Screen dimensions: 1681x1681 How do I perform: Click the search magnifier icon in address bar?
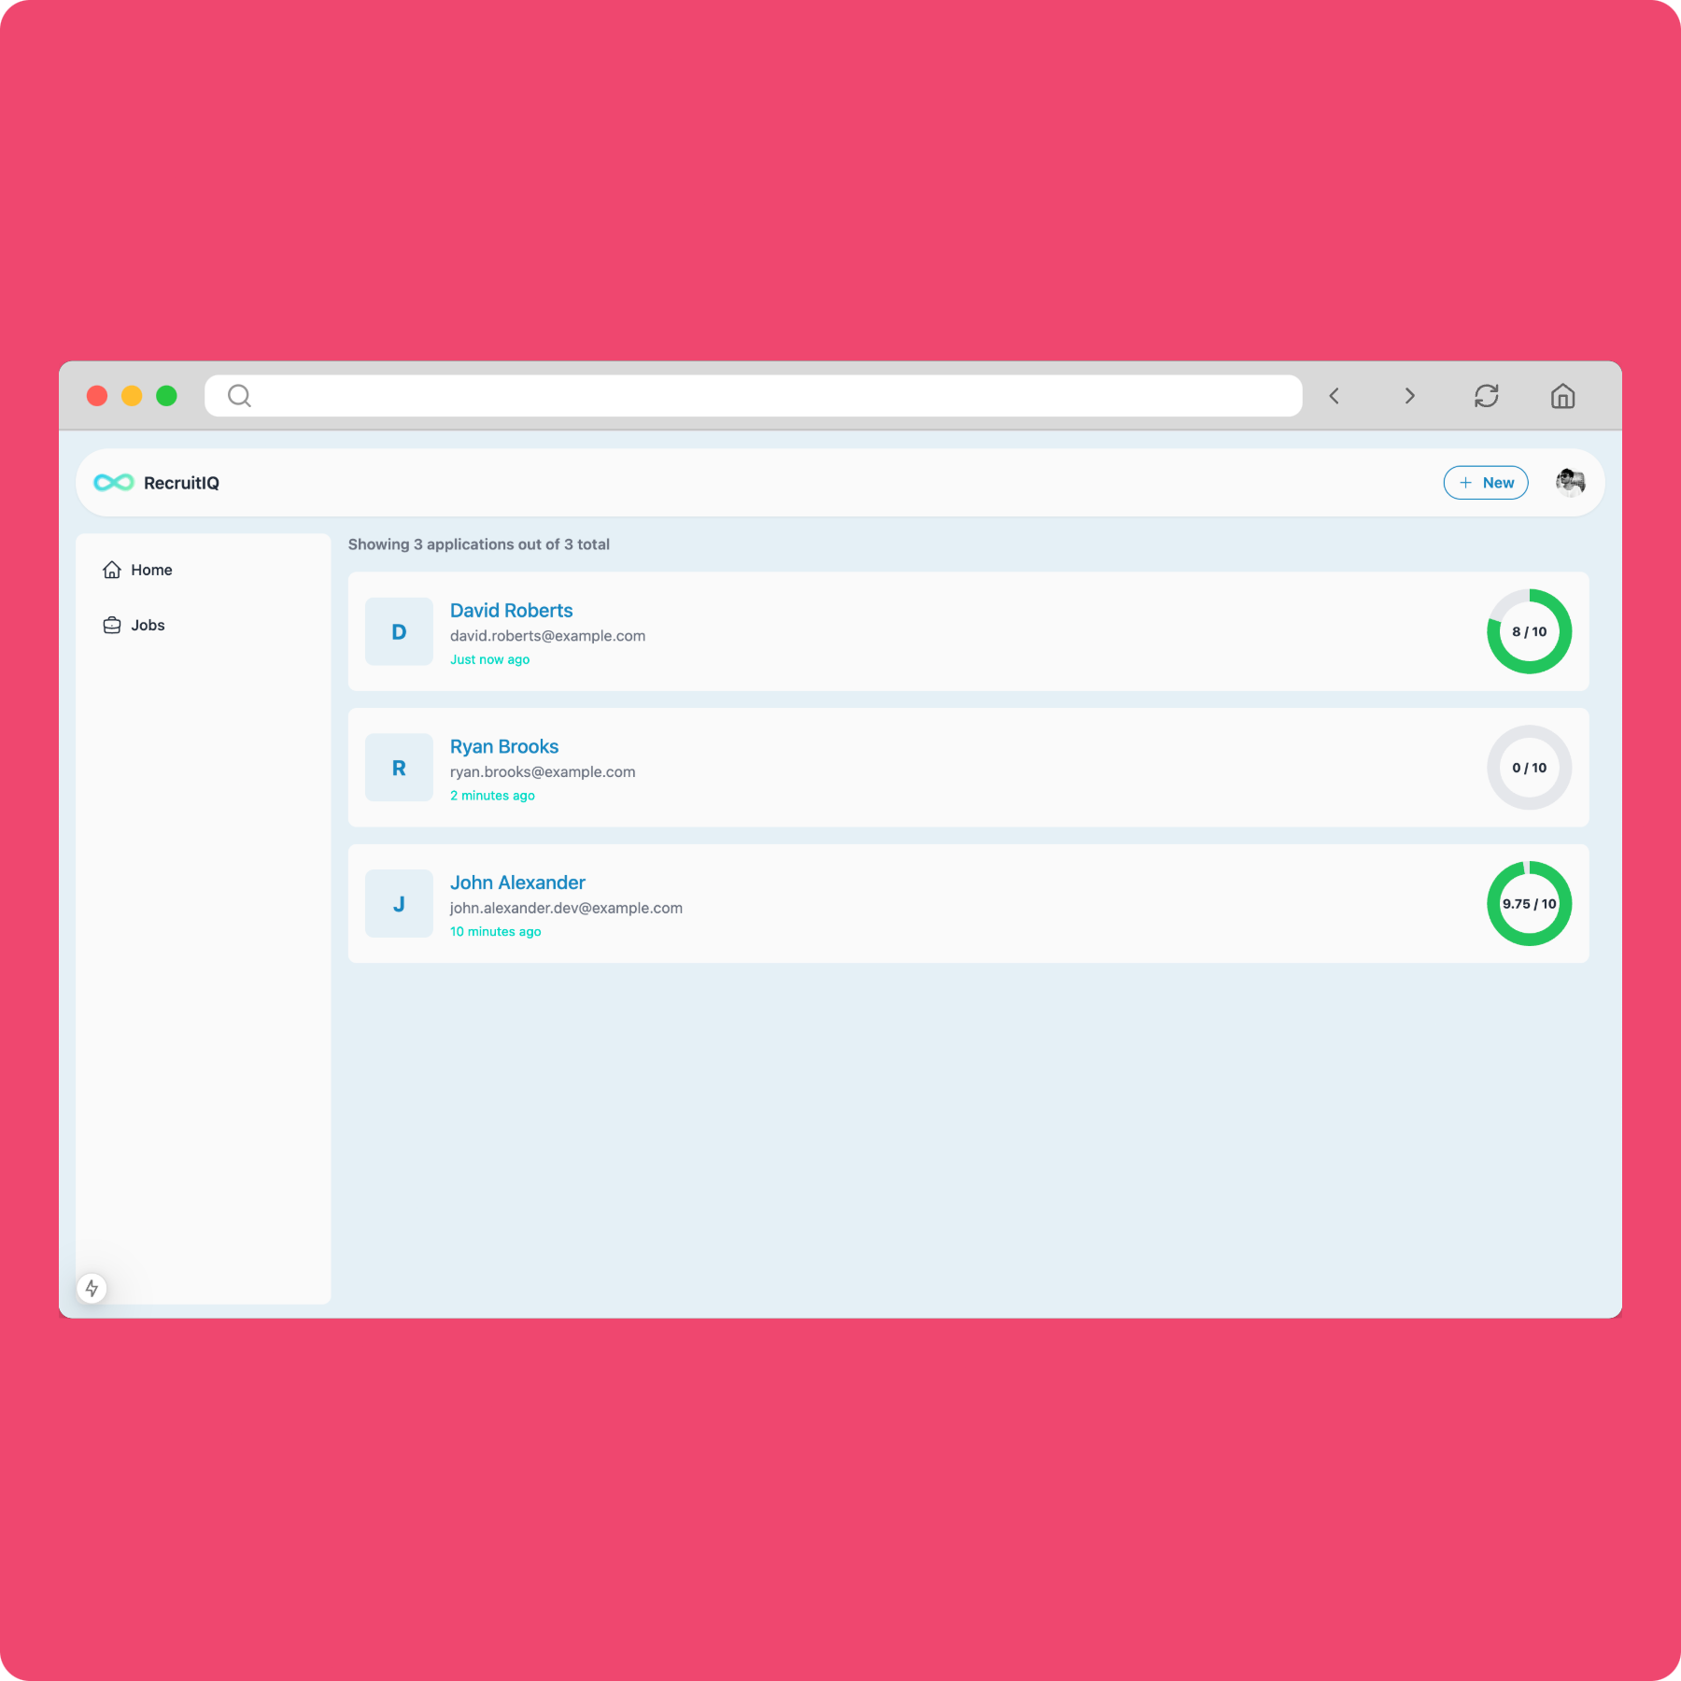pos(239,396)
